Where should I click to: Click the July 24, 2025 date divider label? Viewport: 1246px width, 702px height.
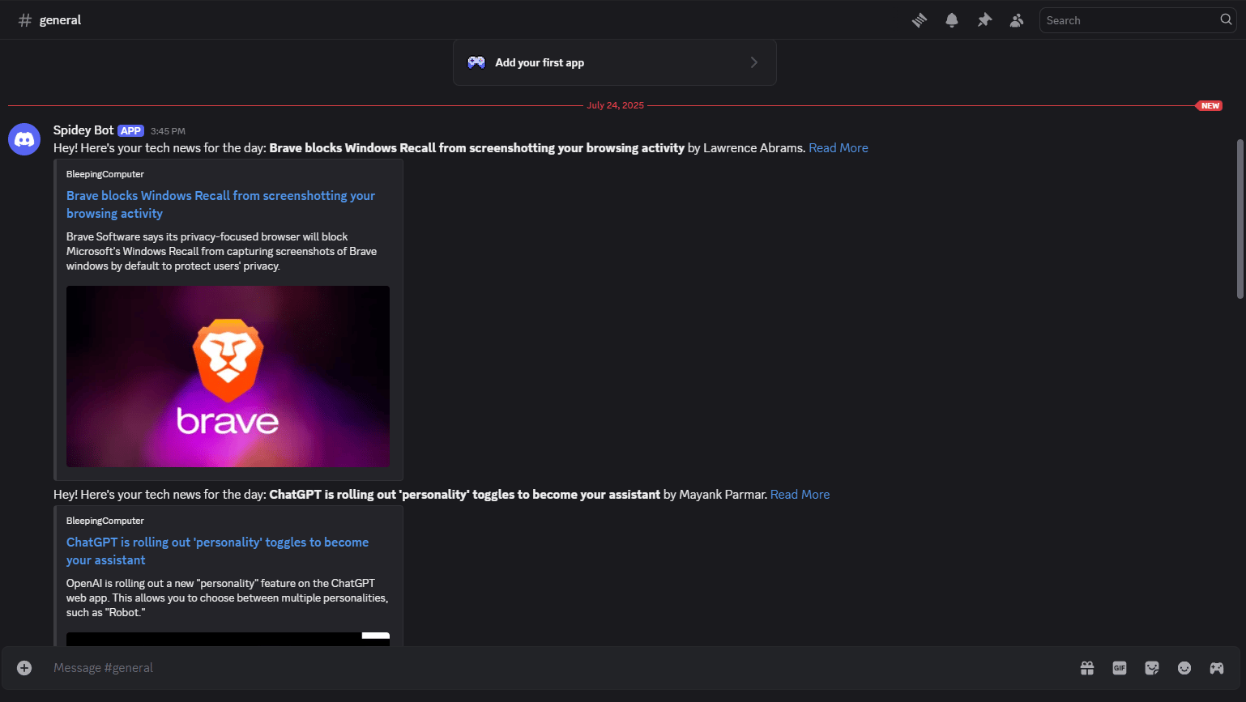pos(615,105)
